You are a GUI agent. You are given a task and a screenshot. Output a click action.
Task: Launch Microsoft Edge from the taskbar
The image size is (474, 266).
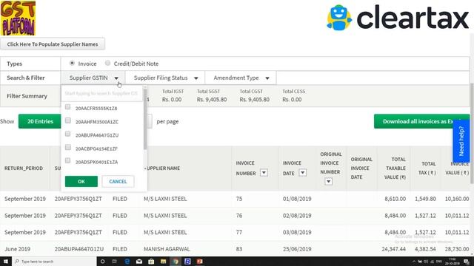127,262
